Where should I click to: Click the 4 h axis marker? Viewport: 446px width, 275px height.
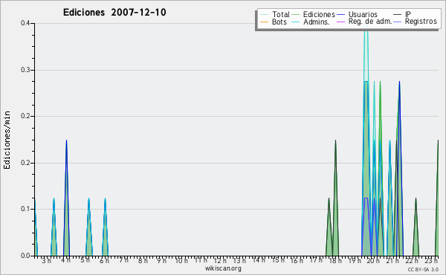point(65,260)
